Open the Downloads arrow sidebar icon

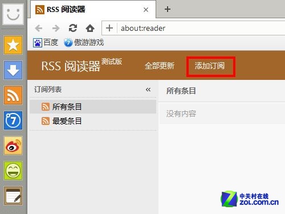pyautogui.click(x=13, y=70)
